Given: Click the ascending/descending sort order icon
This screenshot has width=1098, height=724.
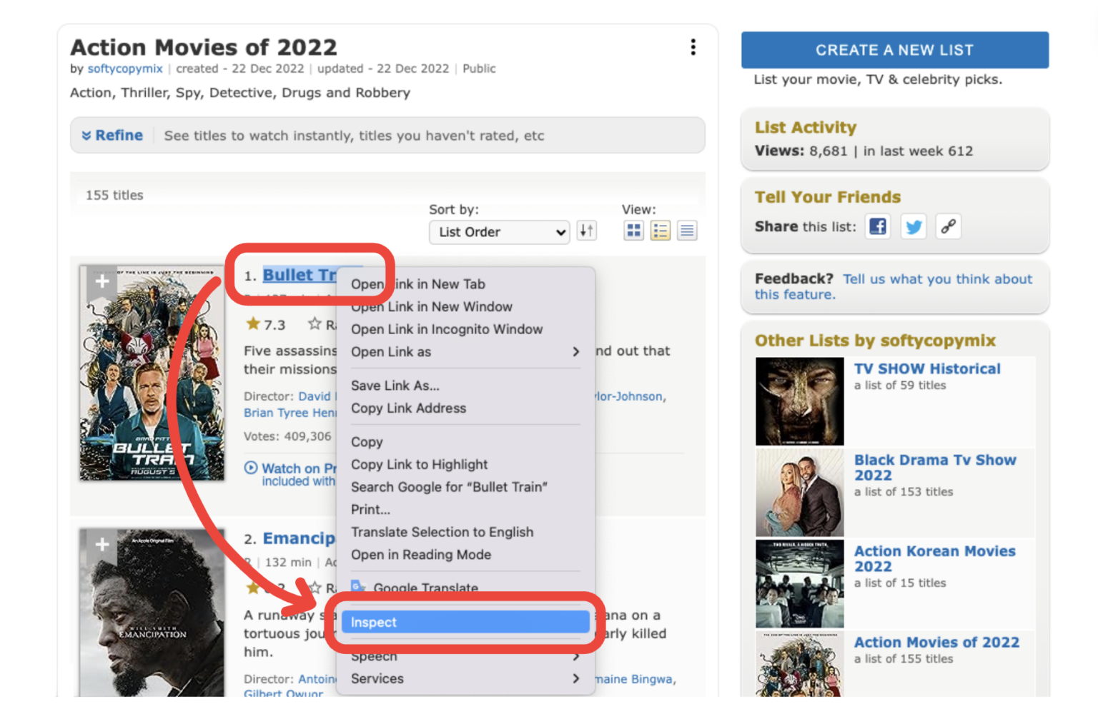Looking at the screenshot, I should tap(586, 230).
